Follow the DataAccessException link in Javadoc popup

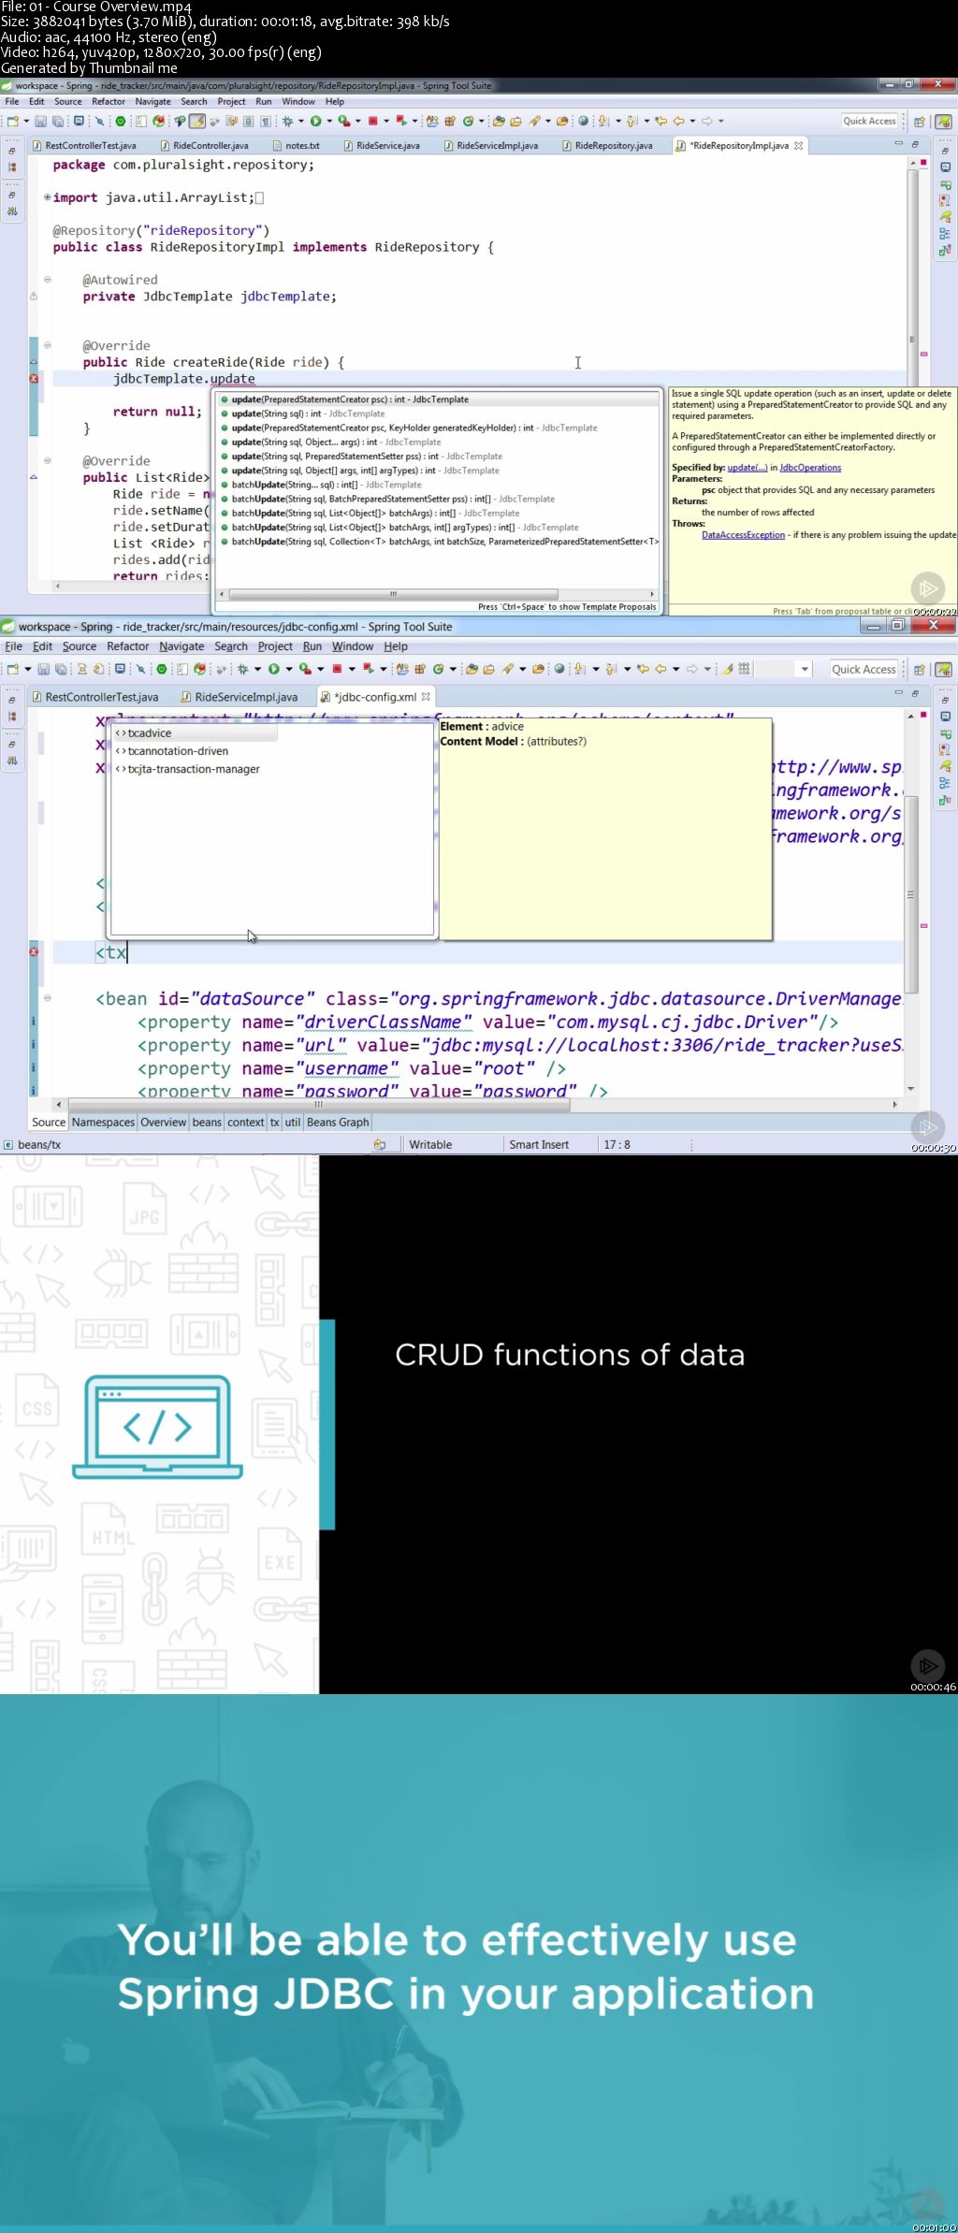tap(743, 535)
